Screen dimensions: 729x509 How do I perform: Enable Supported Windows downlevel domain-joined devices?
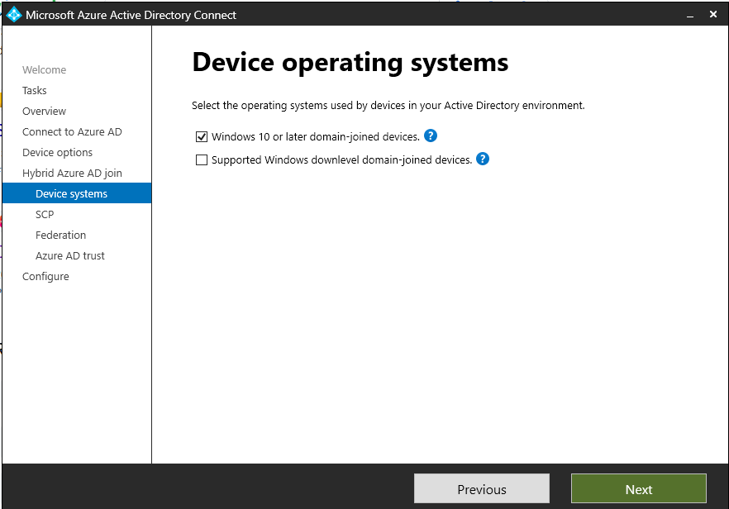[202, 160]
